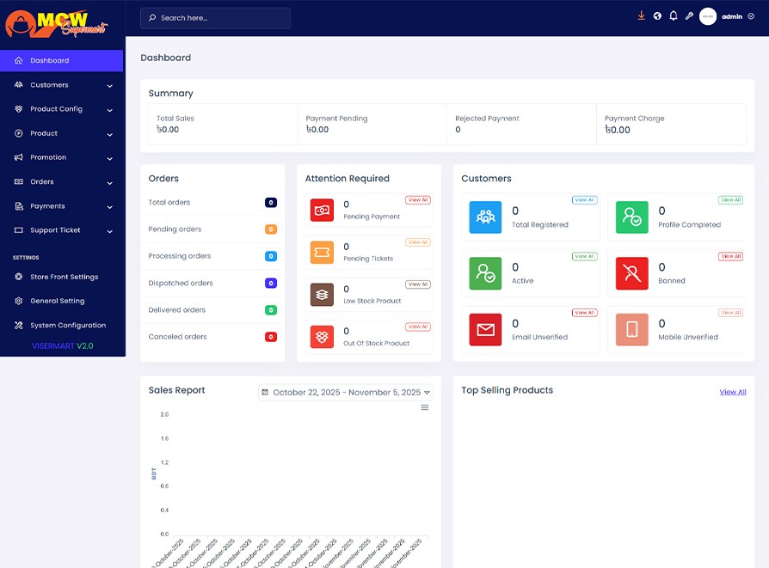Click the Banned customers red icon

click(632, 273)
